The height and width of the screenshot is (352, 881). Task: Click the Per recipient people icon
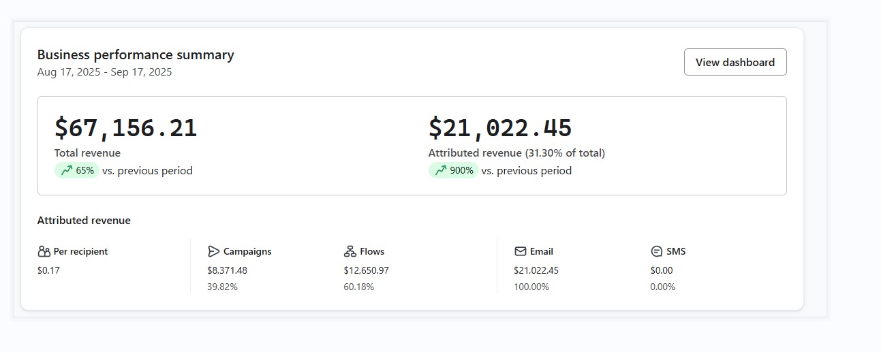click(44, 251)
